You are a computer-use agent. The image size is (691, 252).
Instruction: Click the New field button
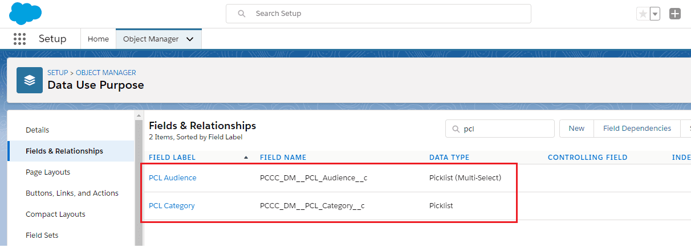tap(576, 129)
